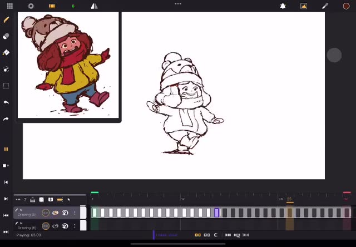Viewport: 356px width, 247px height.
Task: Select the Drawing (5) layer thumbnail
Action: (83, 213)
